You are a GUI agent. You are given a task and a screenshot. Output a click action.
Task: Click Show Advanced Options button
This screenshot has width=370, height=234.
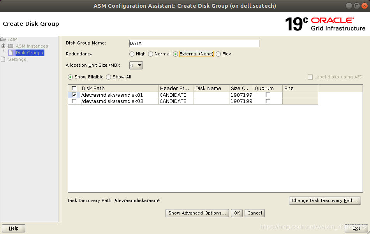pos(197,213)
